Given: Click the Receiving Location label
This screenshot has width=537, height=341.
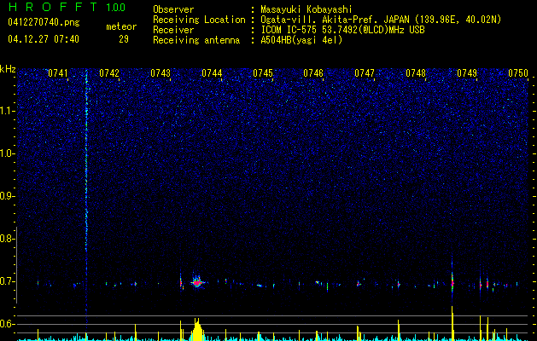Looking at the screenshot, I should pos(199,20).
